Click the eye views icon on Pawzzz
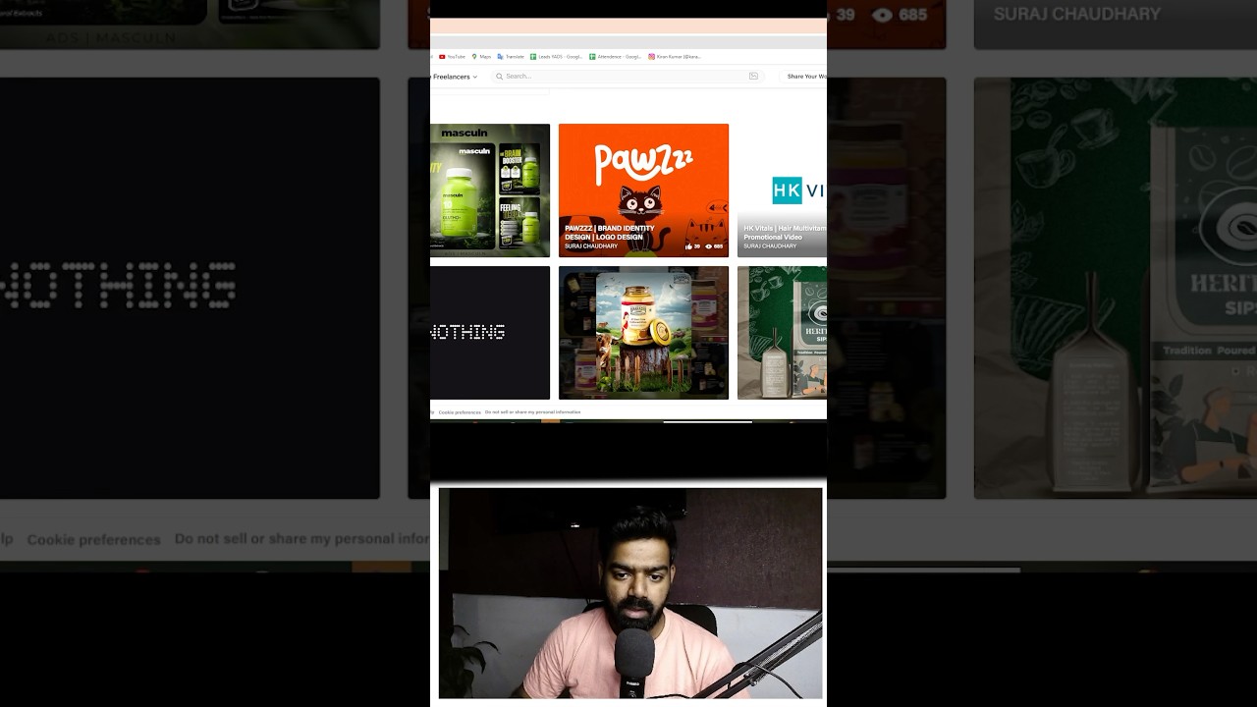1257x707 pixels. pos(708,246)
